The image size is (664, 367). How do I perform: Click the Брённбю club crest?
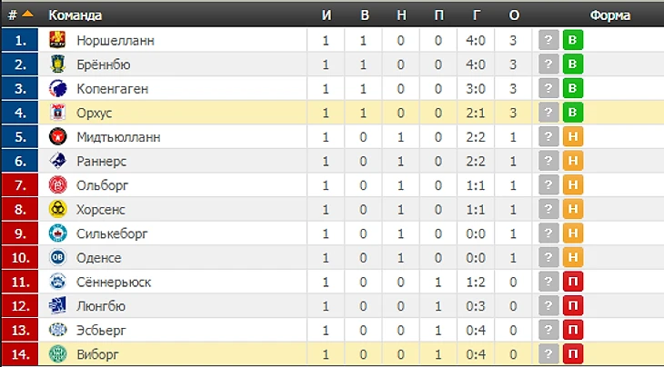[57, 64]
